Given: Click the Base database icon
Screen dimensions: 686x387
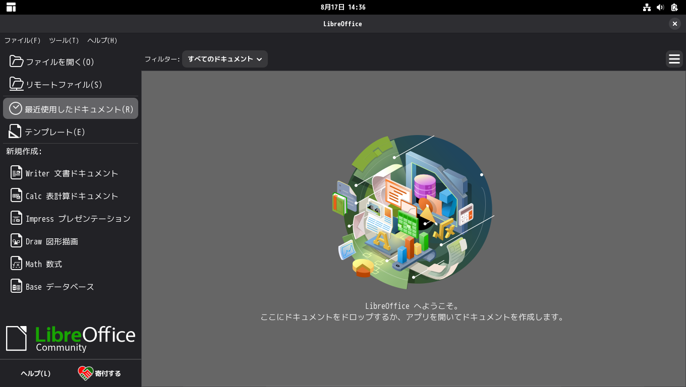Looking at the screenshot, I should tap(17, 286).
